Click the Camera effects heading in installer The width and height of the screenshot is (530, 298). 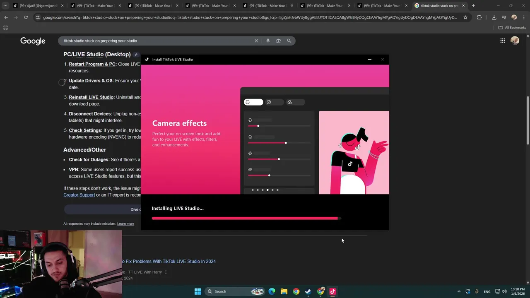coord(179,123)
